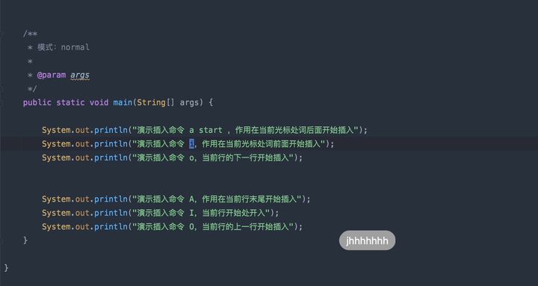Viewport: 538px width, 286px height.
Task: Click the capital O in the last println
Action: (191, 227)
